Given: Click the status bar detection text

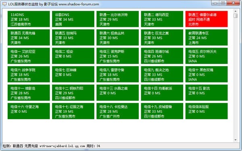Looking at the screenshot, I should tap(51, 146).
